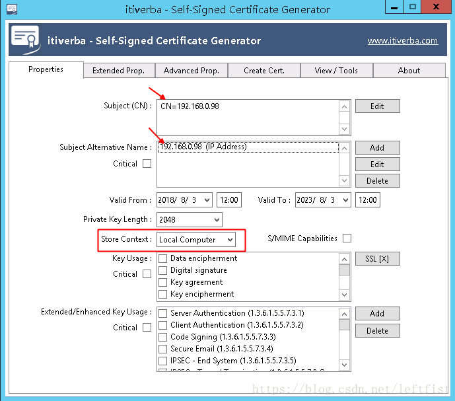
Task: Check Secure Email (1.3.6.1.5.5.7.3.4)
Action: [x=163, y=349]
